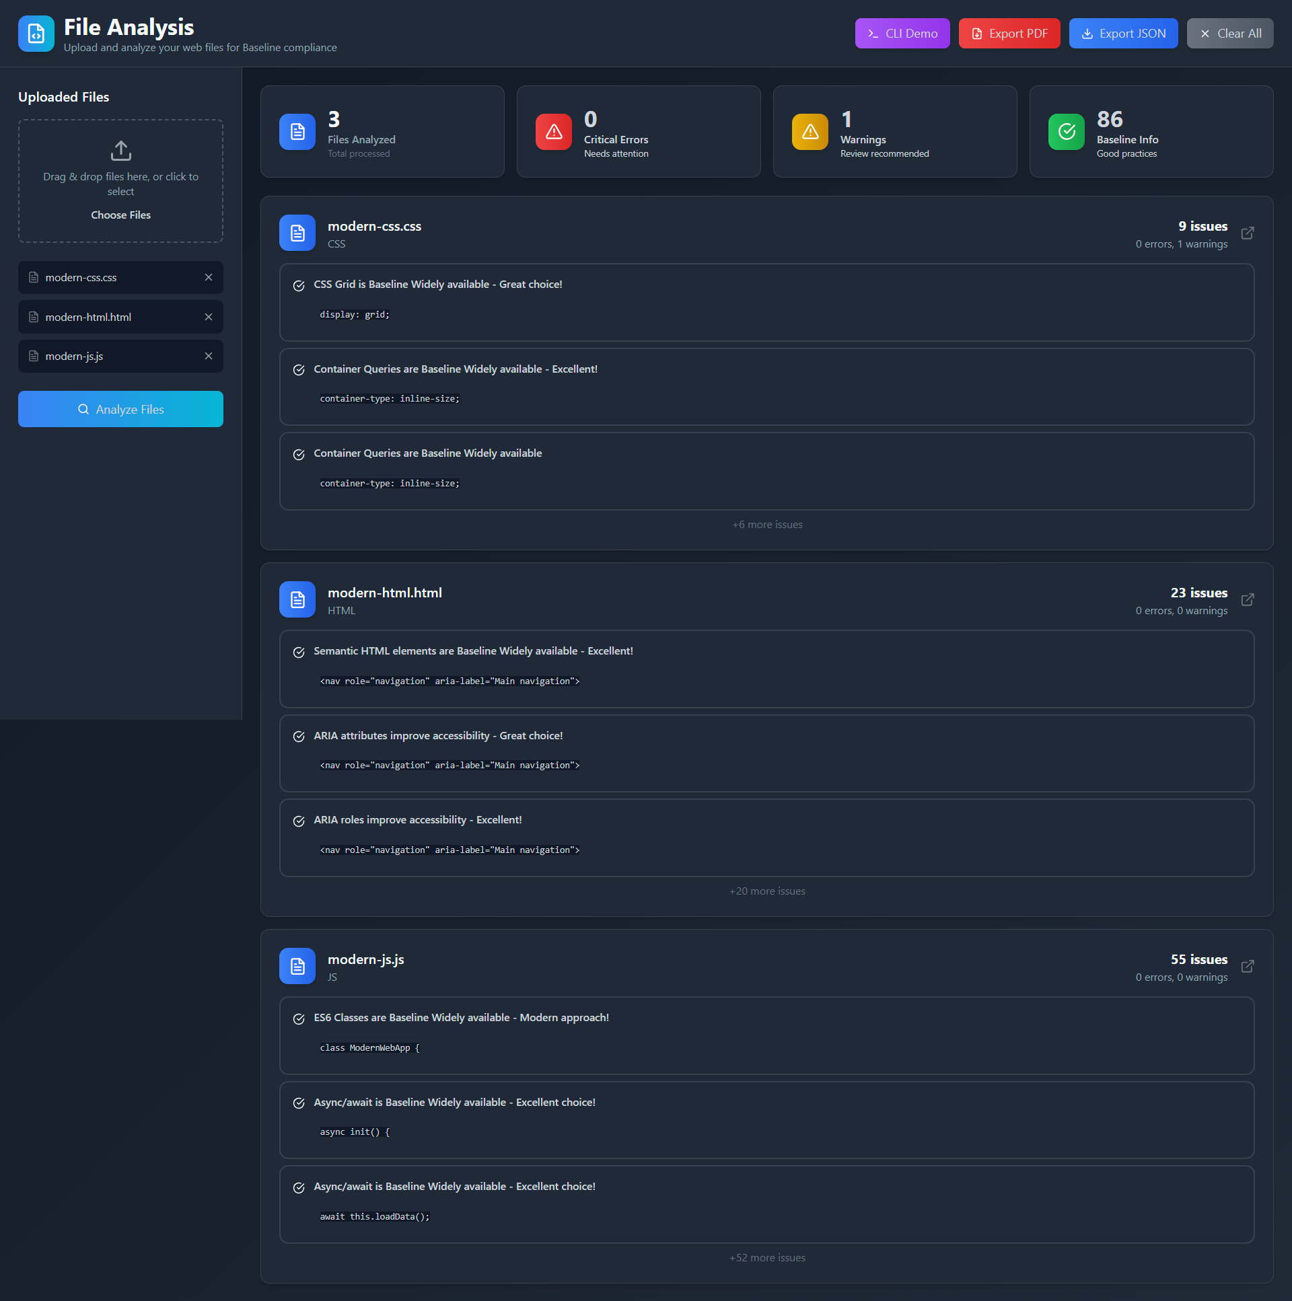1292x1301 pixels.
Task: Open external link icon for modern-css.css
Action: [1247, 233]
